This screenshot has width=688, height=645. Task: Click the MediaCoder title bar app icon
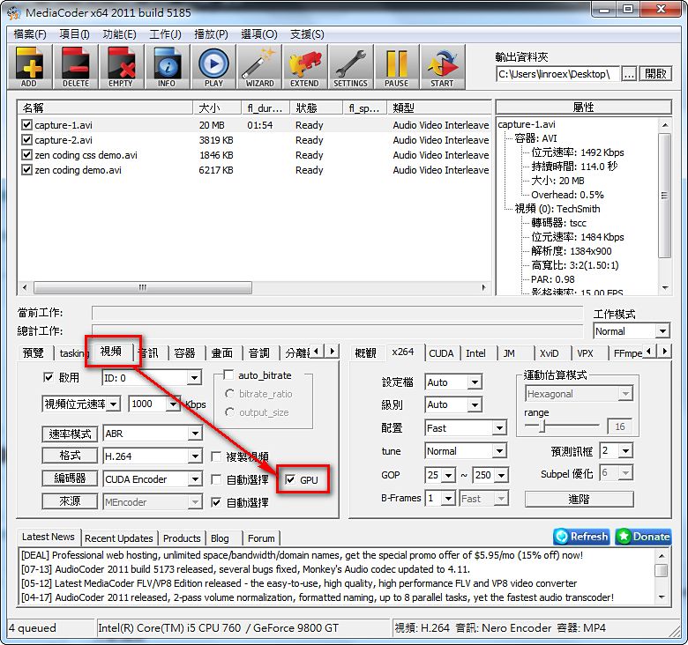coord(13,12)
